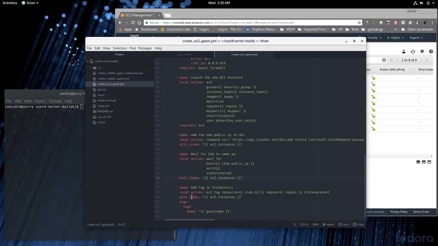The width and height of the screenshot is (438, 246).
Task: Click the flask experiment icon in EC2 console
Action: click(404, 51)
